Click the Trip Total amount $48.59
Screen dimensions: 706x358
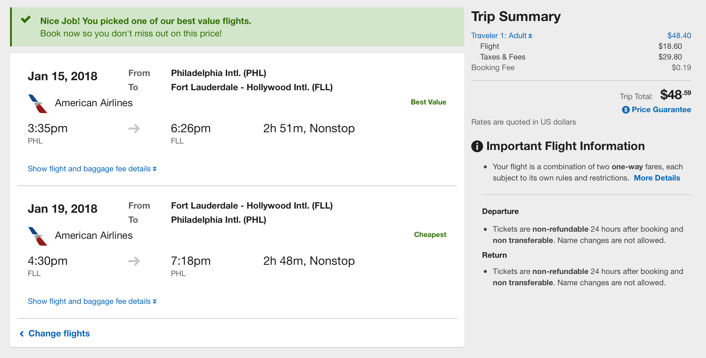click(x=675, y=95)
